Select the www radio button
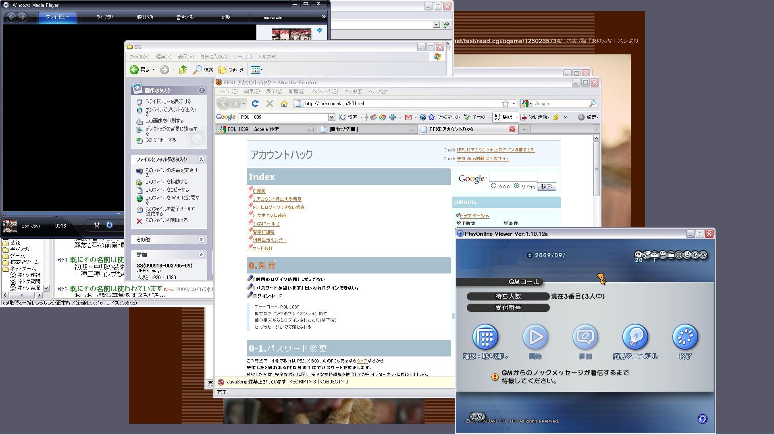The image size is (774, 435). click(x=493, y=186)
